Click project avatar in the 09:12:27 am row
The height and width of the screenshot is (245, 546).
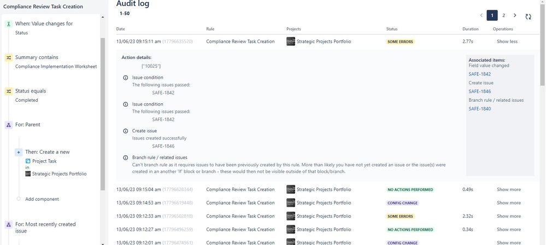click(x=291, y=229)
